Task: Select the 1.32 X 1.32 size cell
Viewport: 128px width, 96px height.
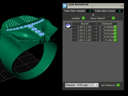Action: click(x=84, y=37)
